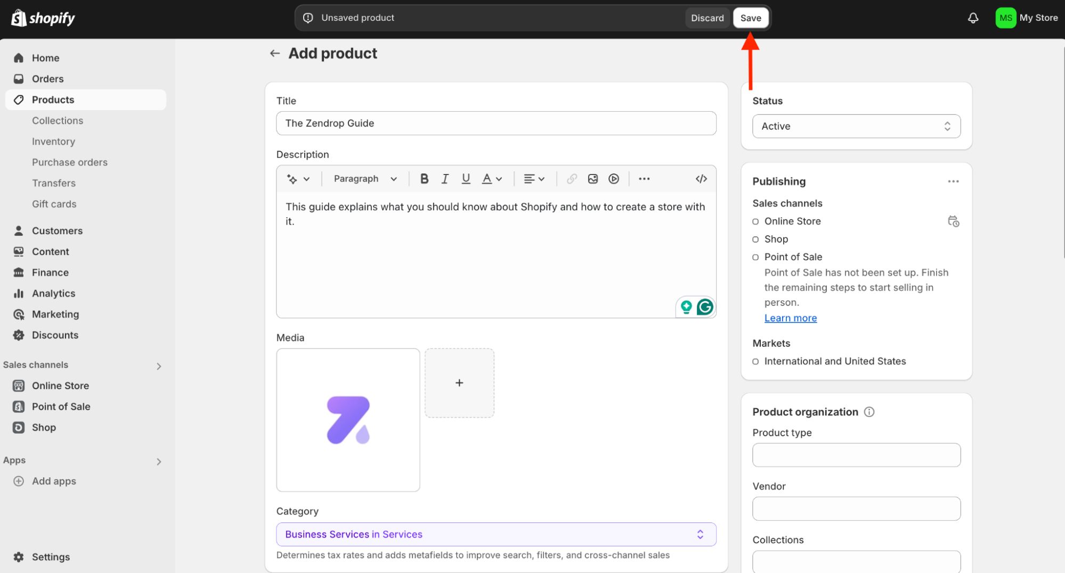Open the Paragraph style dropdown
This screenshot has width=1065, height=573.
pos(364,179)
